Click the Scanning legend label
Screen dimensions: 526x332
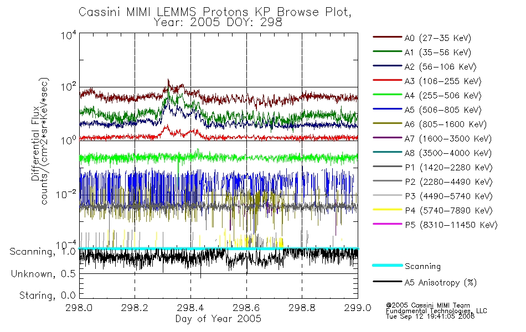[422, 267]
